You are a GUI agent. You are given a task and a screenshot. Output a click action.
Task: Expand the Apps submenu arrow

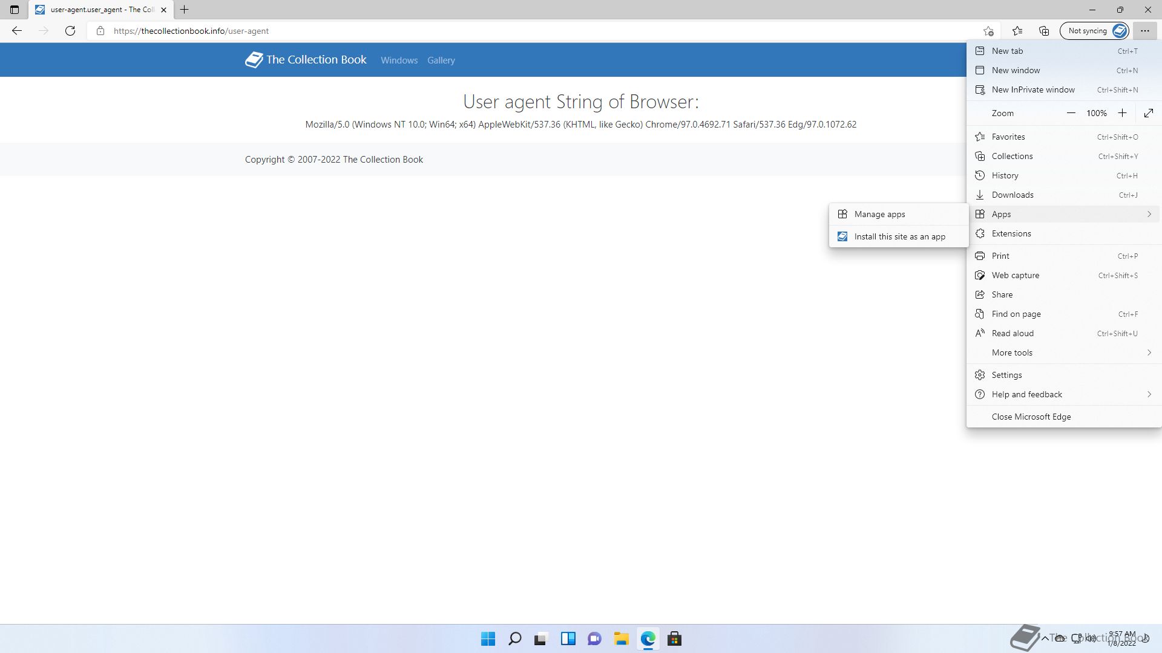point(1149,214)
